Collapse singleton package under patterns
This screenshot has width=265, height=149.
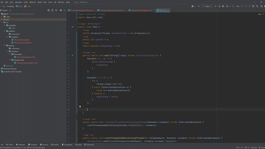point(7,37)
